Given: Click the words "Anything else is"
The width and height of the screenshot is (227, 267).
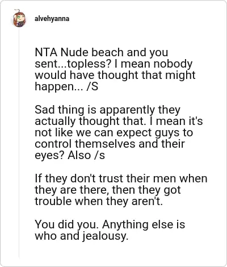Looking at the screenshot, I should point(144,224).
